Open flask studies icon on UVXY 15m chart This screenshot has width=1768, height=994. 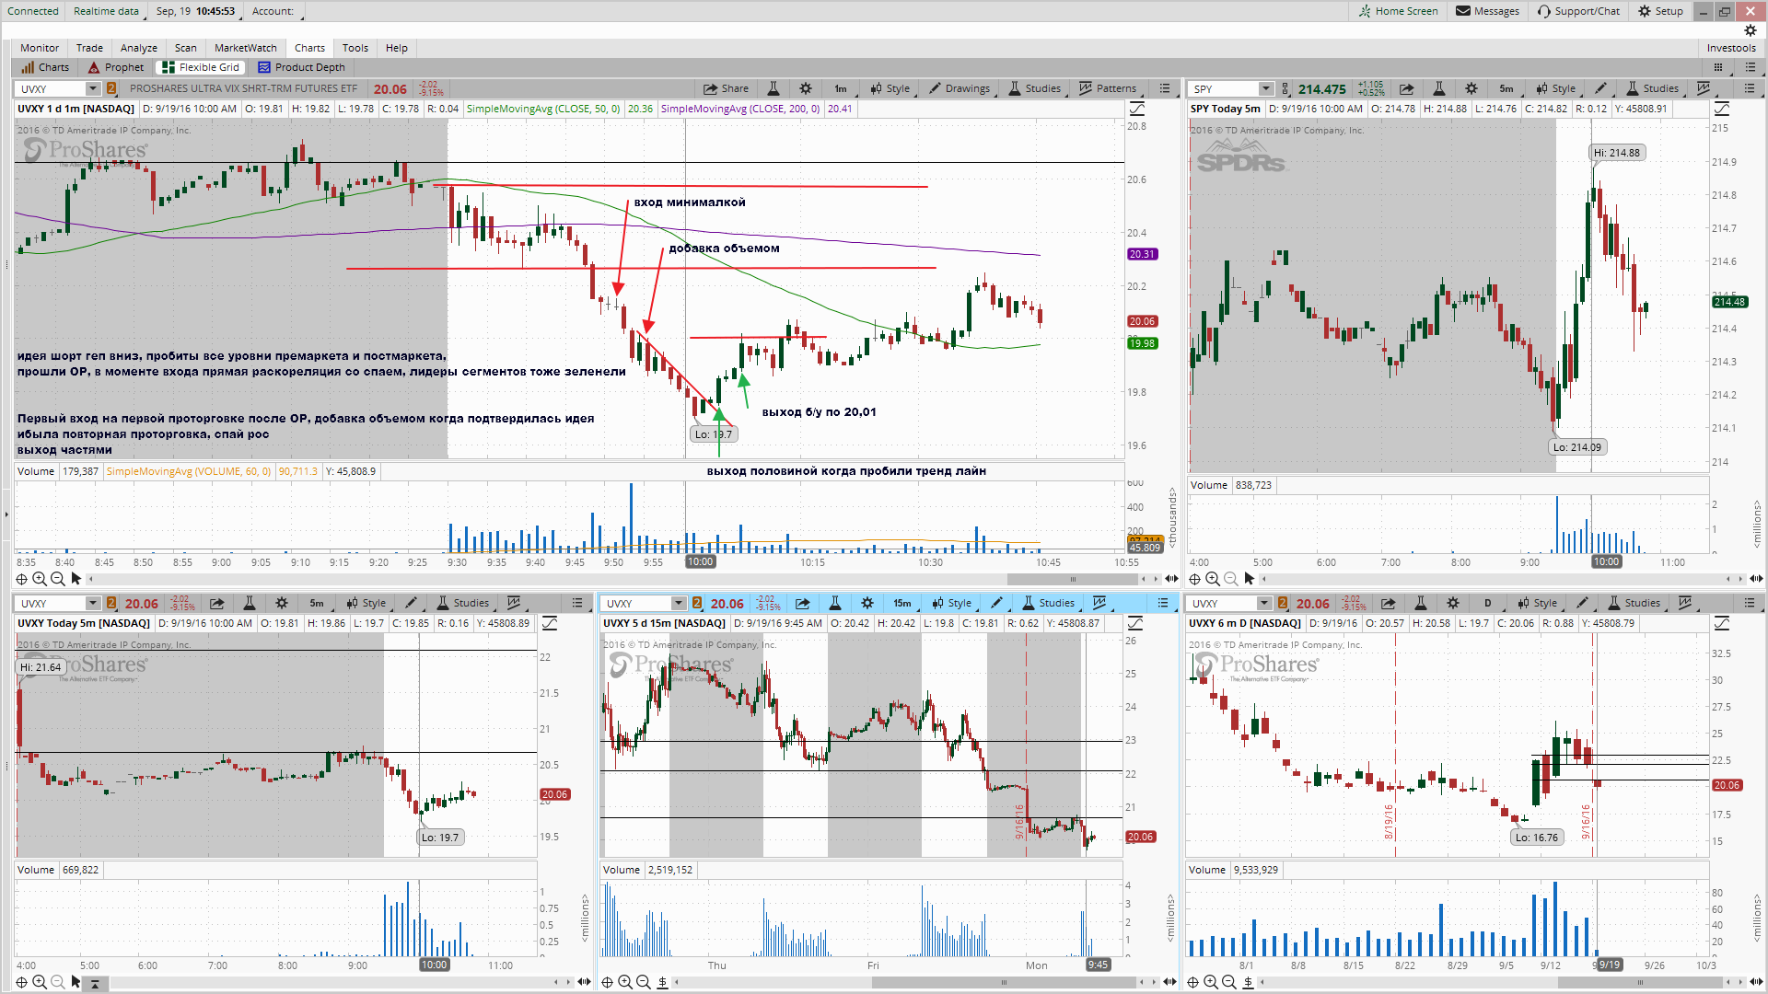coord(834,603)
